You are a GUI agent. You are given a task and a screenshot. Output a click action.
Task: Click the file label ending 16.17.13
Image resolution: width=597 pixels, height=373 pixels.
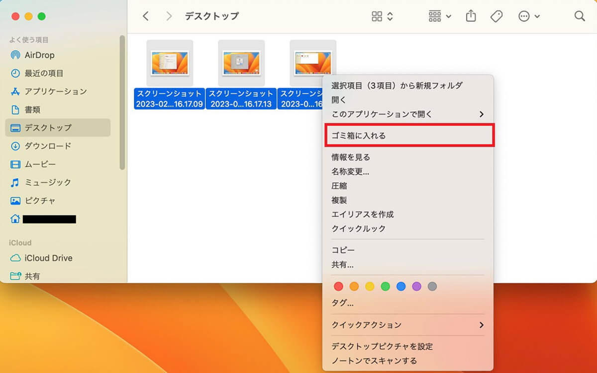click(x=241, y=98)
